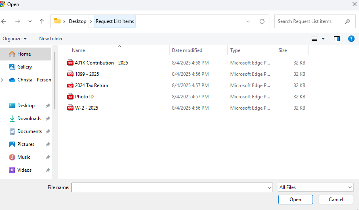Click pin icon next to Desktop
This screenshot has height=210, width=359.
coord(48,106)
